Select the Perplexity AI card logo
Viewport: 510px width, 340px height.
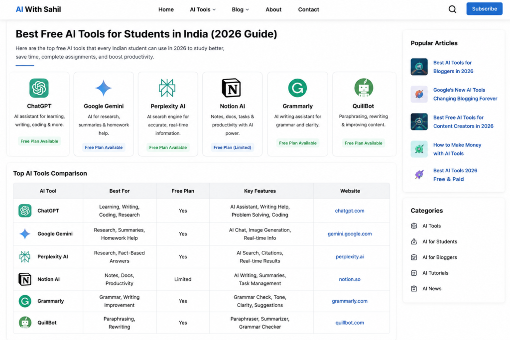(167, 88)
